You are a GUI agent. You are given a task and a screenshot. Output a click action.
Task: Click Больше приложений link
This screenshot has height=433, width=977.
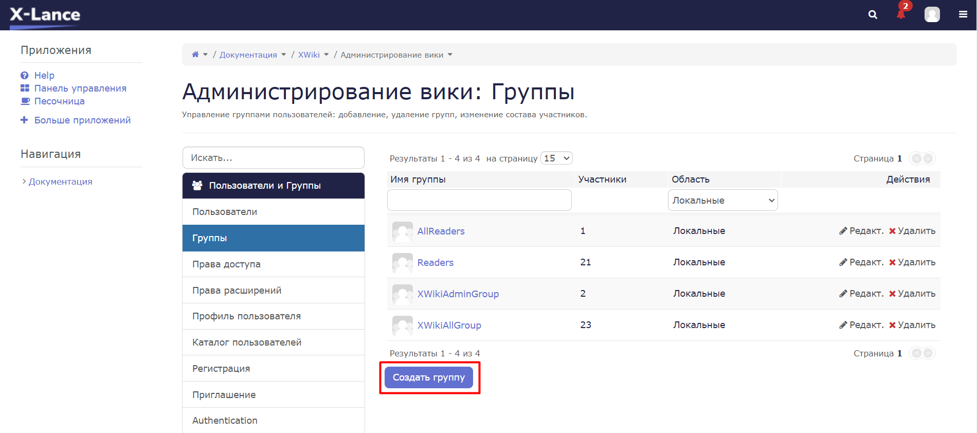pos(82,120)
